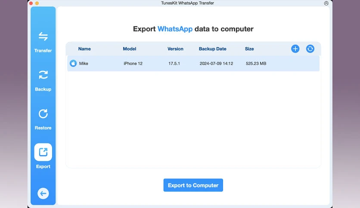Click the TunesKit WhatsApp Transfer title

coord(187,3)
